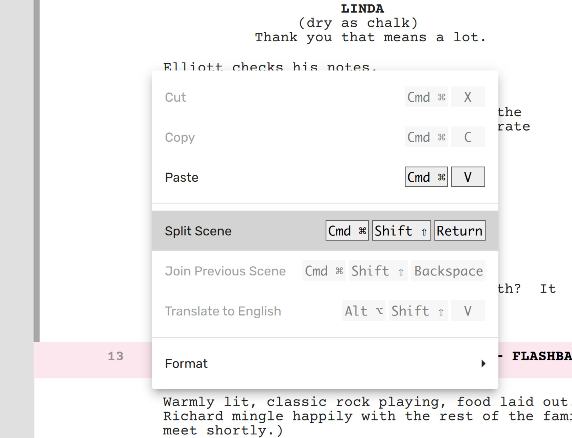Choose Copy in the context menu
Image resolution: width=572 pixels, height=438 pixels.
[x=180, y=137]
